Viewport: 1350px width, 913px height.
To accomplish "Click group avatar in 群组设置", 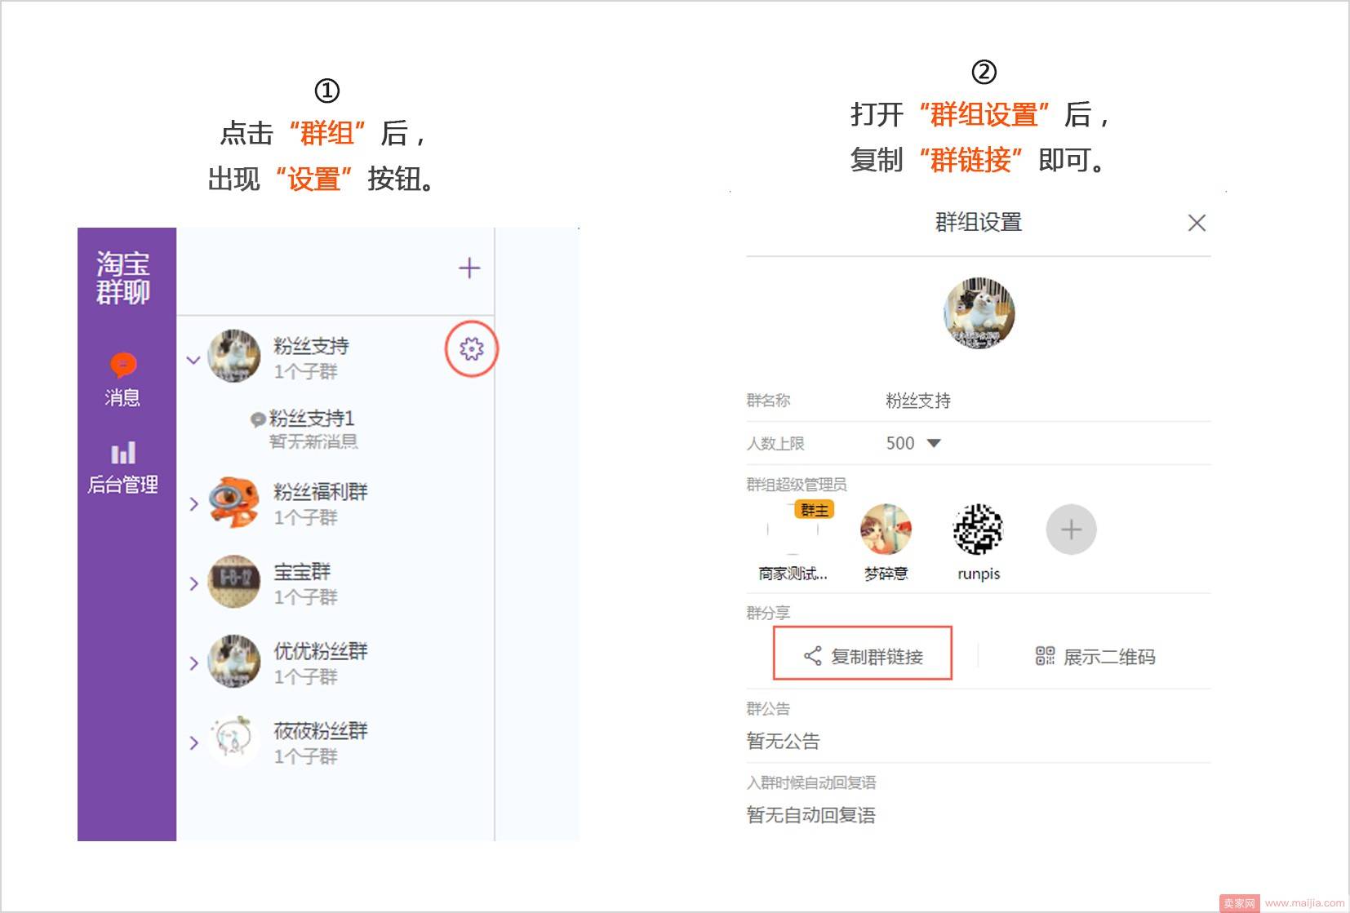I will tap(979, 312).
